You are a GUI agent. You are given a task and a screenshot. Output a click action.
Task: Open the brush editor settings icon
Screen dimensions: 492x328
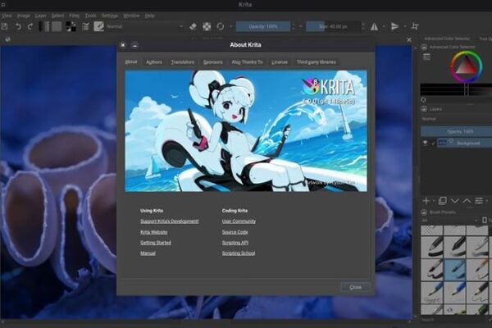pos(85,27)
